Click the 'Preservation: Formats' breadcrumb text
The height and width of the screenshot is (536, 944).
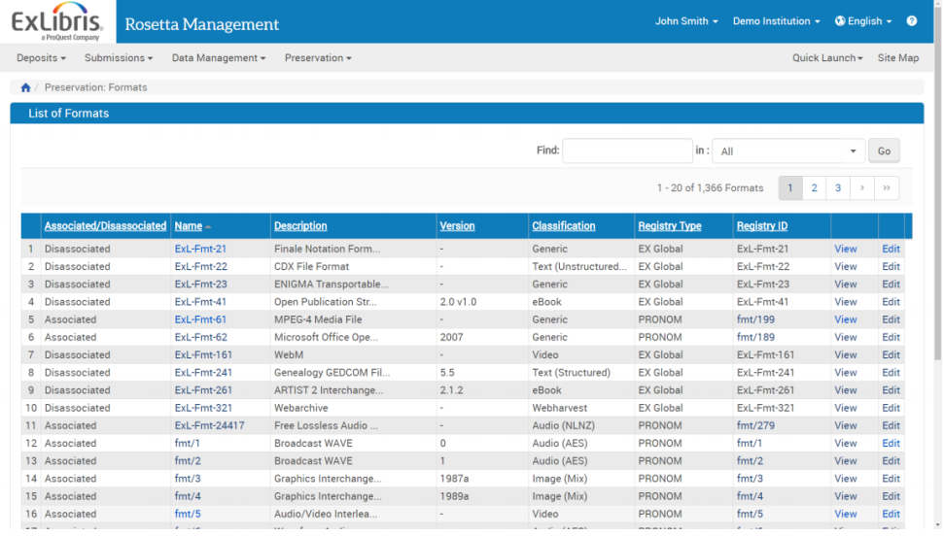click(95, 87)
